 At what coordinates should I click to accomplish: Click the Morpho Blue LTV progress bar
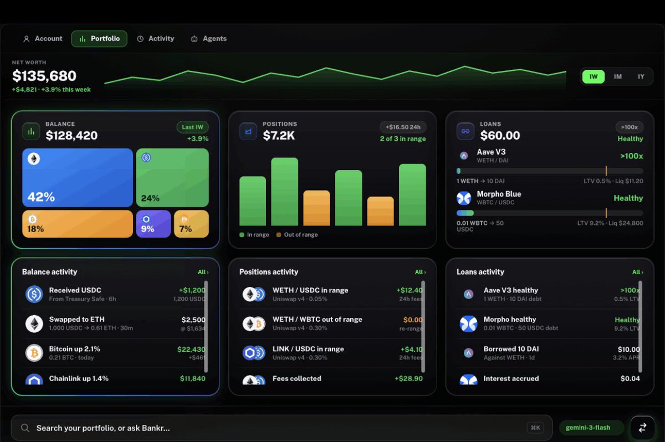pos(550,213)
